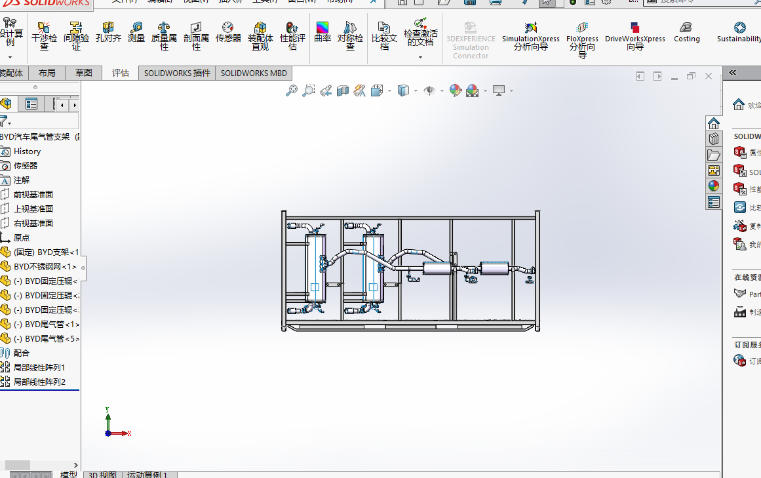This screenshot has height=478, width=761.
Task: Open the Hide/Show Items dropdown arrow
Action: [442, 90]
